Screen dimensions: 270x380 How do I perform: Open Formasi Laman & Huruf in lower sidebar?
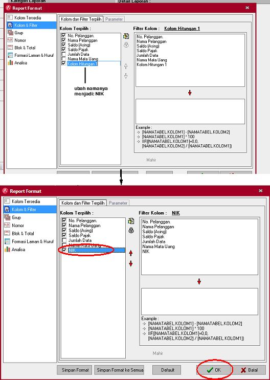pos(33,241)
